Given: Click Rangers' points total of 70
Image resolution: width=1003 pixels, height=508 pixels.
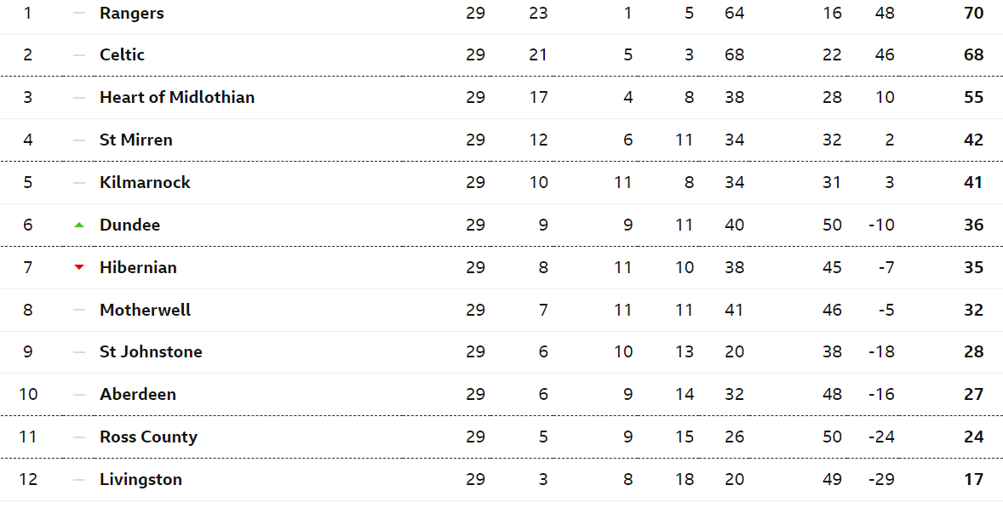Looking at the screenshot, I should click(973, 13).
